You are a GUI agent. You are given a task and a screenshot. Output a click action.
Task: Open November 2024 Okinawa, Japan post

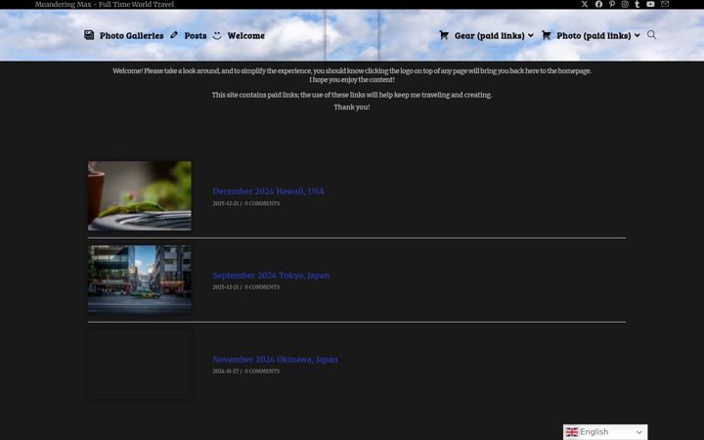click(x=275, y=359)
